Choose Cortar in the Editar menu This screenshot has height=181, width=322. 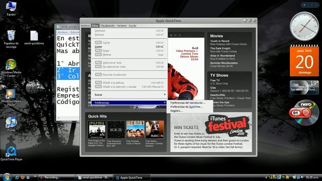(129, 42)
